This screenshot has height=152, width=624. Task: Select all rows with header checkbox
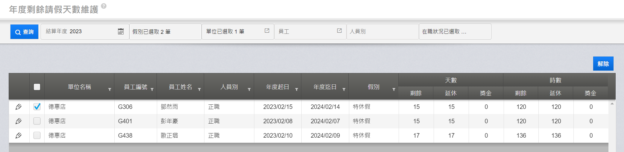37,87
